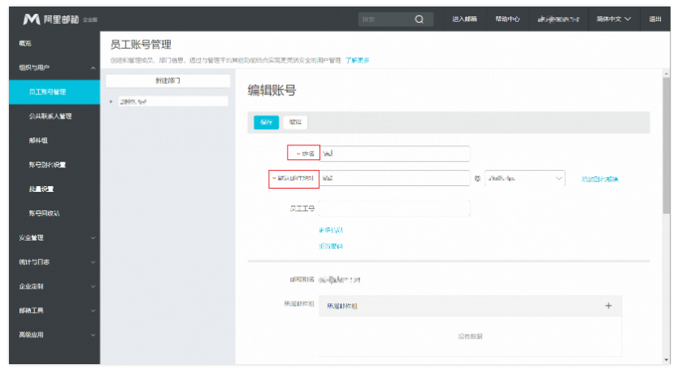Click the plus icon in 所属邮件组
Screen dimensions: 682x378
coord(607,306)
